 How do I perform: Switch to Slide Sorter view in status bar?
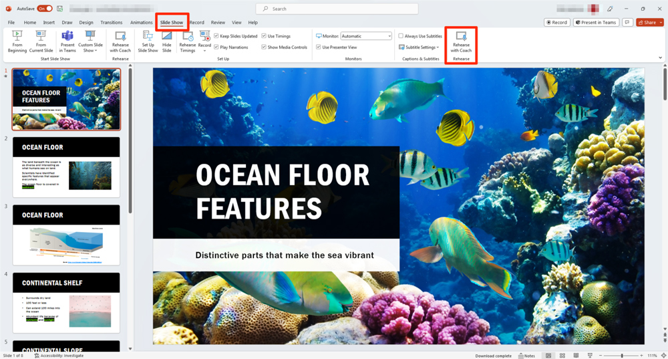tap(562, 356)
